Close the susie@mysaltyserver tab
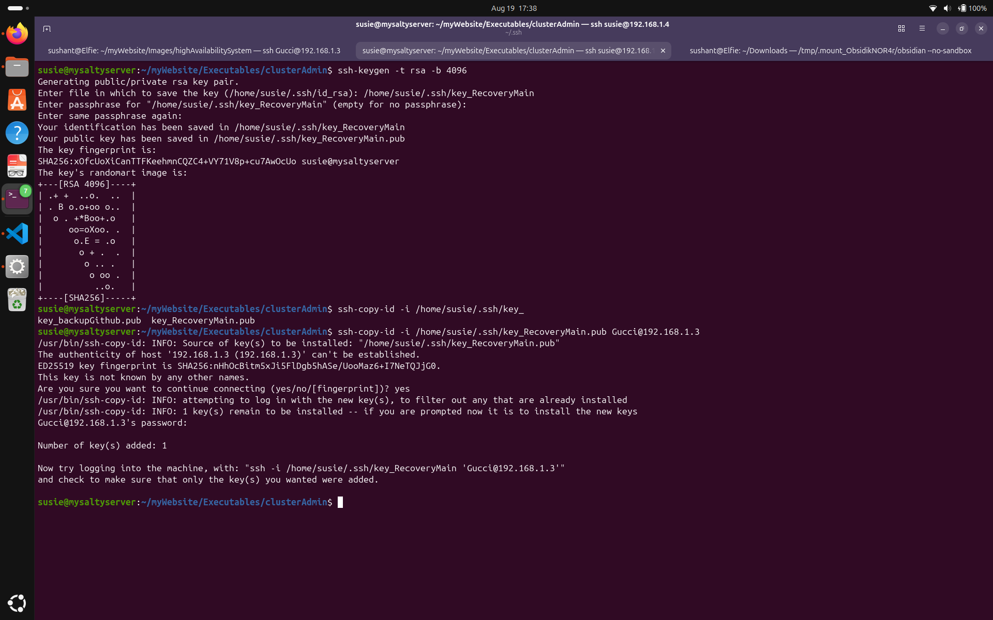Image resolution: width=993 pixels, height=620 pixels. 663,51
